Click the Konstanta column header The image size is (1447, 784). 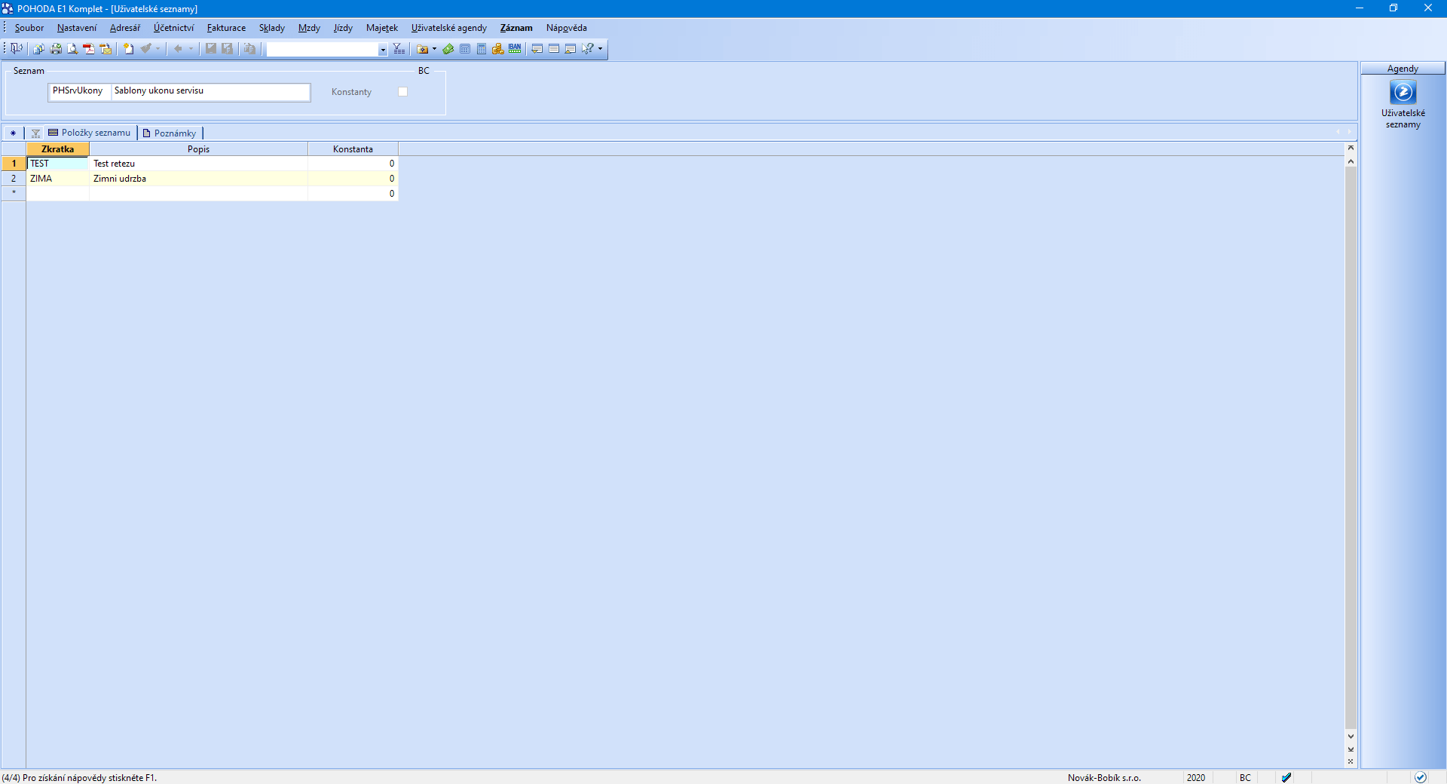(353, 149)
